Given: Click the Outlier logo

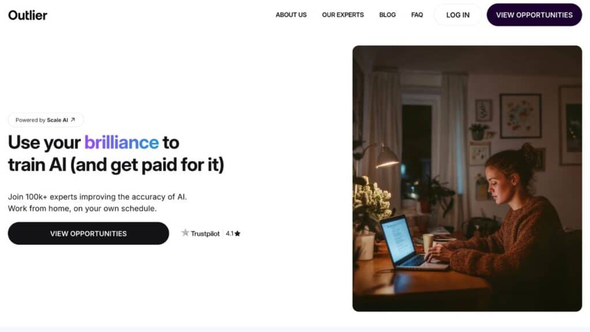Looking at the screenshot, I should [28, 15].
